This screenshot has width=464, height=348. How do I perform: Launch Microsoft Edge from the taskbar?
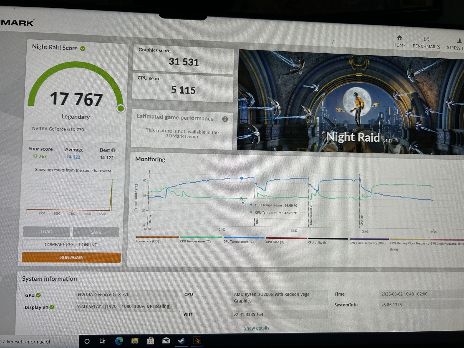(119, 341)
